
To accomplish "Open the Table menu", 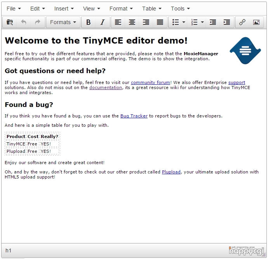I will tap(152, 9).
